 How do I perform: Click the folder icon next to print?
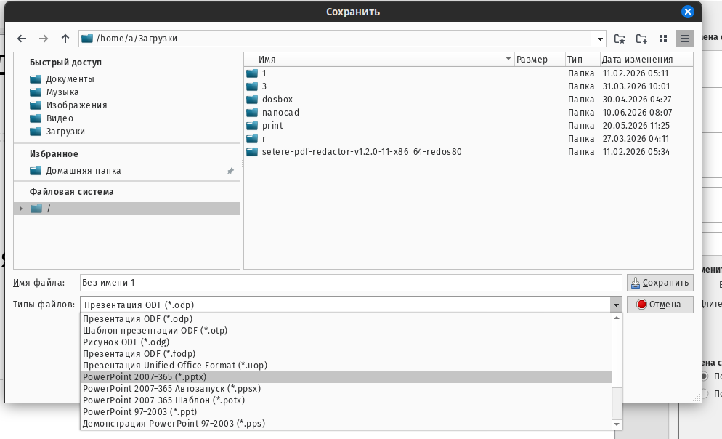point(252,126)
